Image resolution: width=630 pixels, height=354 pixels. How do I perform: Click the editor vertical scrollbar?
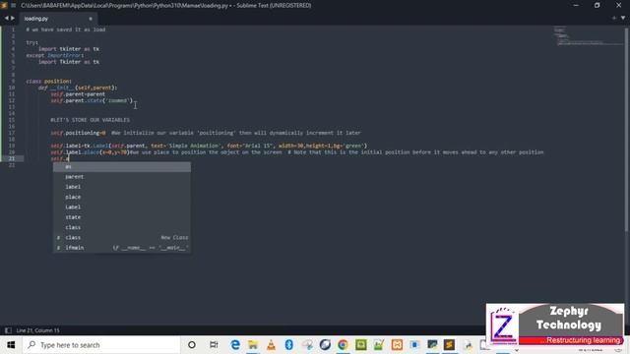coord(627,129)
